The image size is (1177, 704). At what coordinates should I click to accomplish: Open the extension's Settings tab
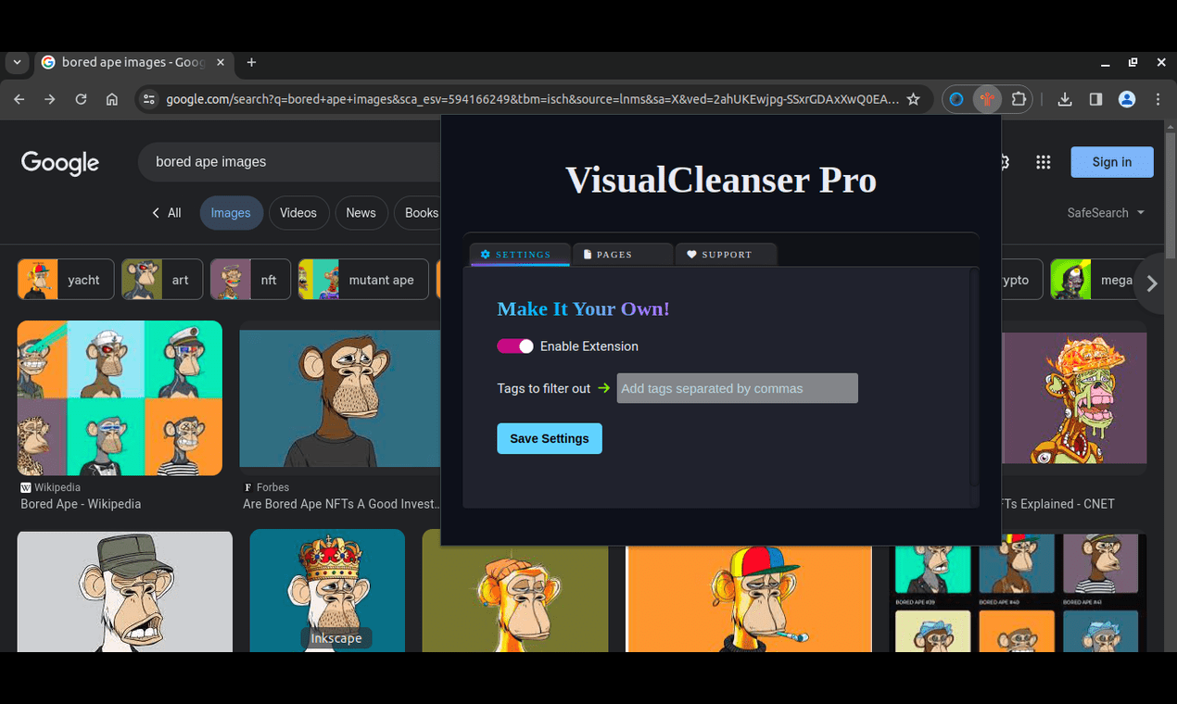pyautogui.click(x=520, y=255)
